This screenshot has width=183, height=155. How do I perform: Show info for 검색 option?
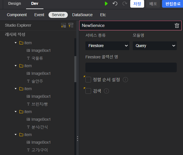(106, 91)
